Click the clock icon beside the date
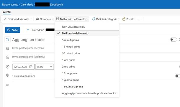This screenshot has width=180, height=107. [x=8, y=67]
